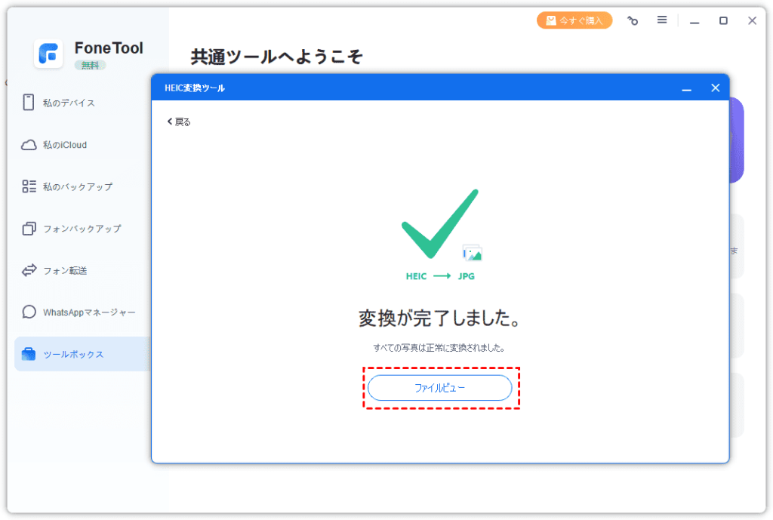Screen dimensions: 773x520
Task: Click the ファイルビュー button
Action: point(439,388)
